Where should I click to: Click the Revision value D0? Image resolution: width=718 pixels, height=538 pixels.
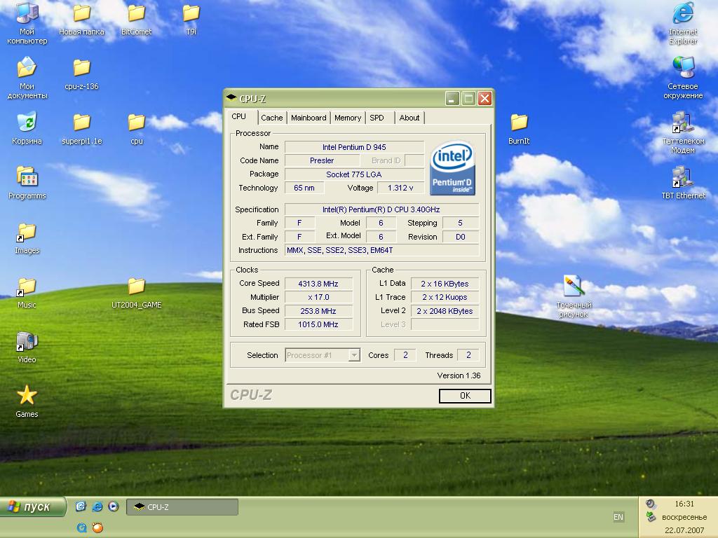(x=460, y=237)
